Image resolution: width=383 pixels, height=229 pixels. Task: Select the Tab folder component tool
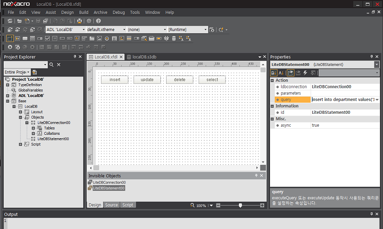click(x=92, y=39)
